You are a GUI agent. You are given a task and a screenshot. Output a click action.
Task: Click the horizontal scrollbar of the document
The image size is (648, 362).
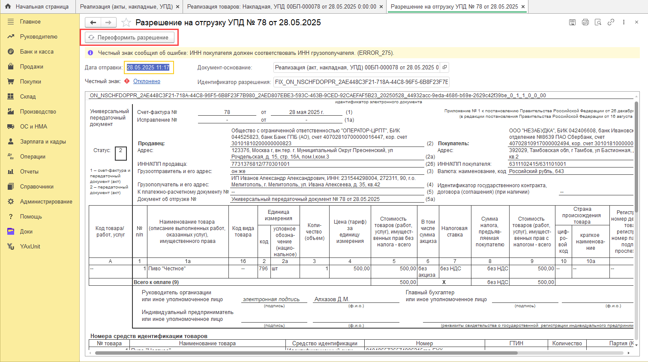306,353
